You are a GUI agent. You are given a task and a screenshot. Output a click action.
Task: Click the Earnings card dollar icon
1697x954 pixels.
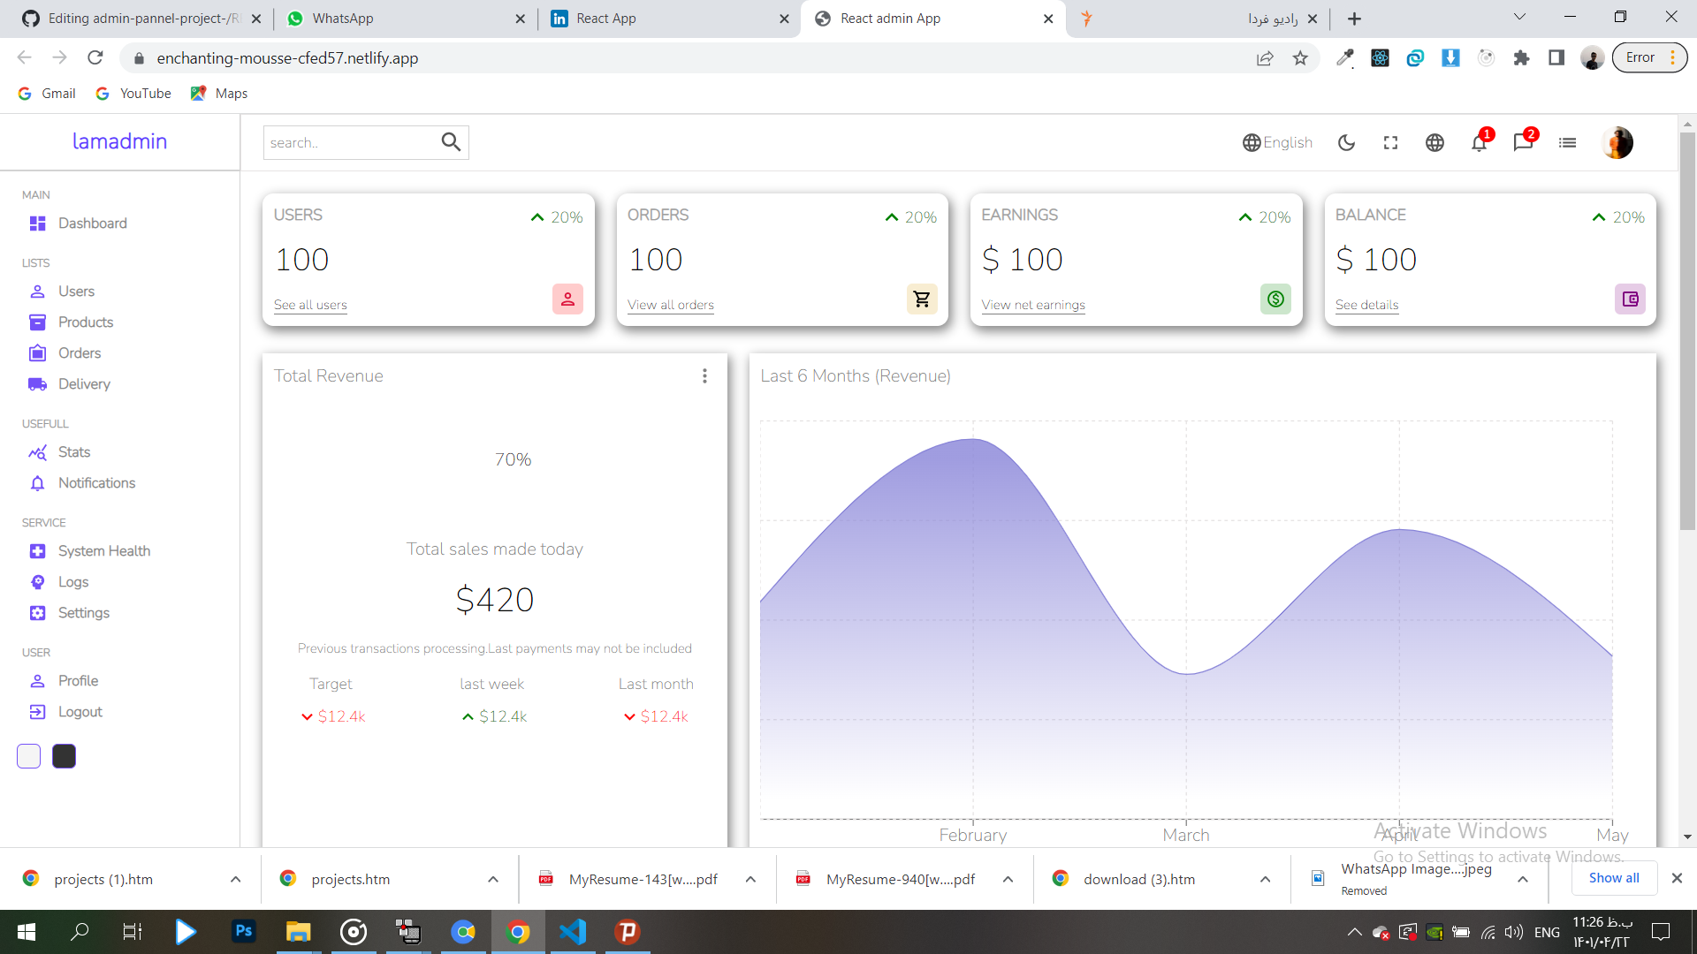click(x=1275, y=299)
